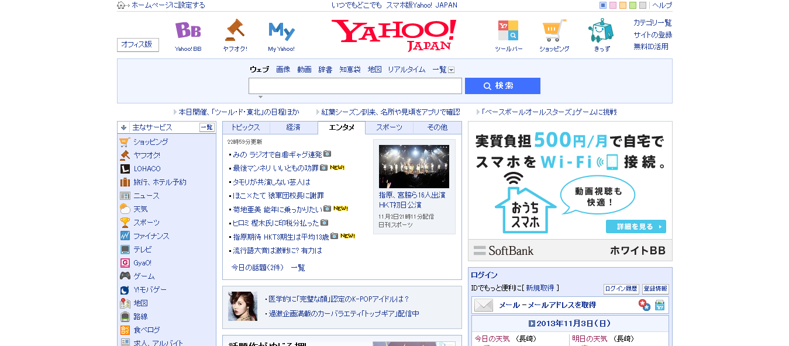Select the blue theme color swatch

click(603, 5)
